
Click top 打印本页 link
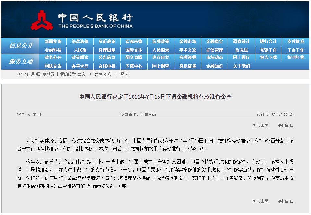pos(260,125)
